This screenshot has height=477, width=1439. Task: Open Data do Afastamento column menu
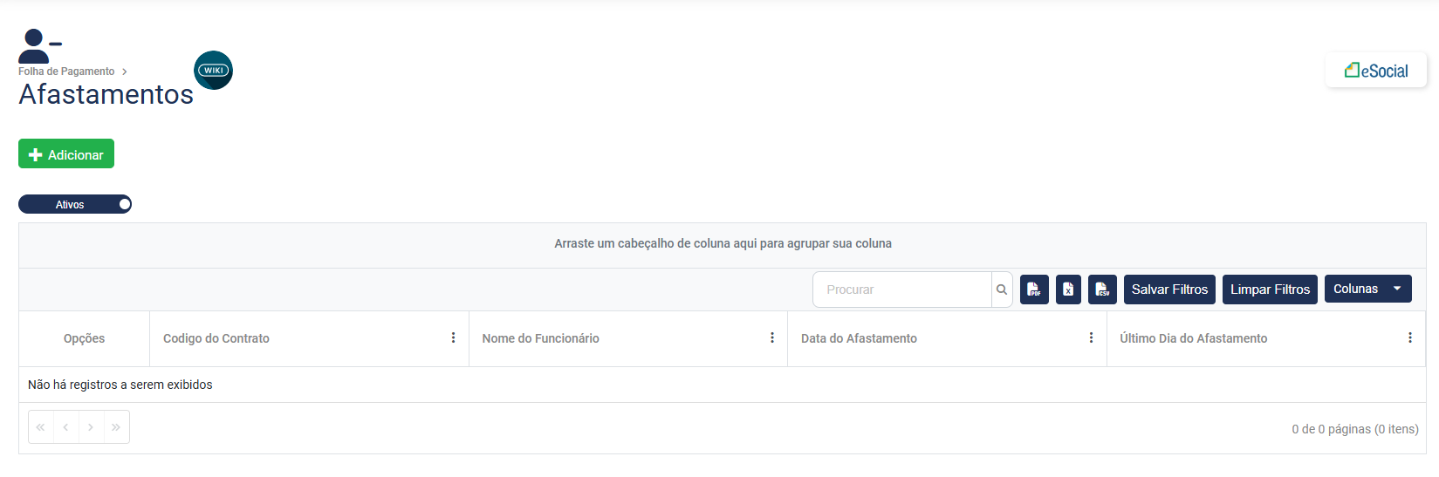pyautogui.click(x=1091, y=338)
